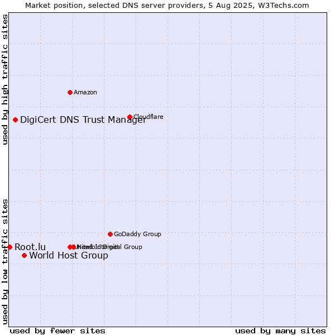Click the DigiCert DNS Trust Manager label
Viewport: 335px width, 335px height.
[x=83, y=119]
